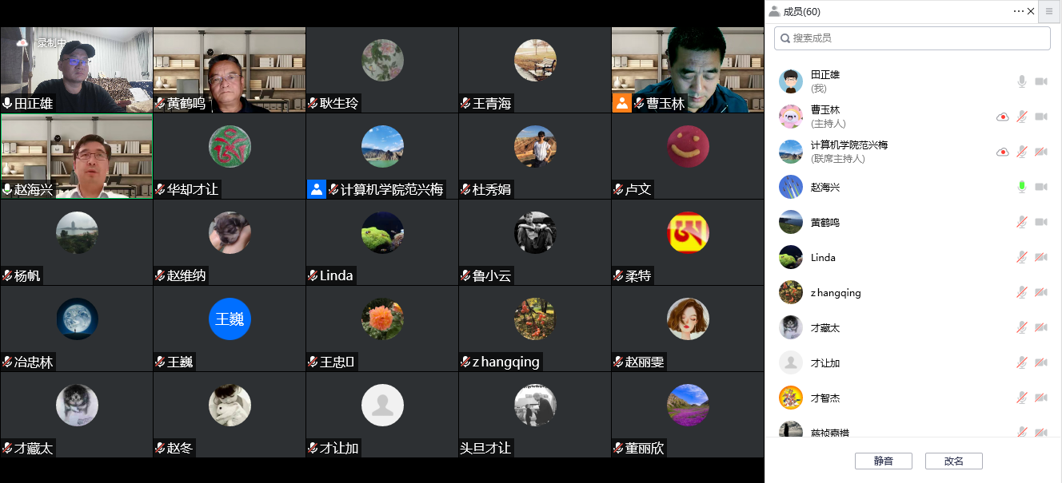
Task: Click the cloud recording icon beside 计算机学院范兴梅
Action: pyautogui.click(x=1002, y=152)
